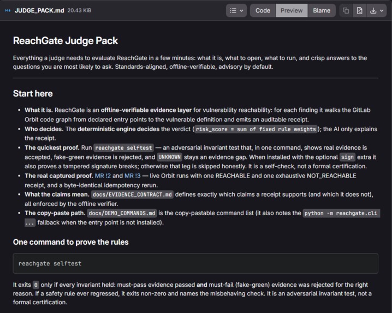Screen dimensions: 392x313
Task: Open the MR !3 link
Action: point(133,176)
